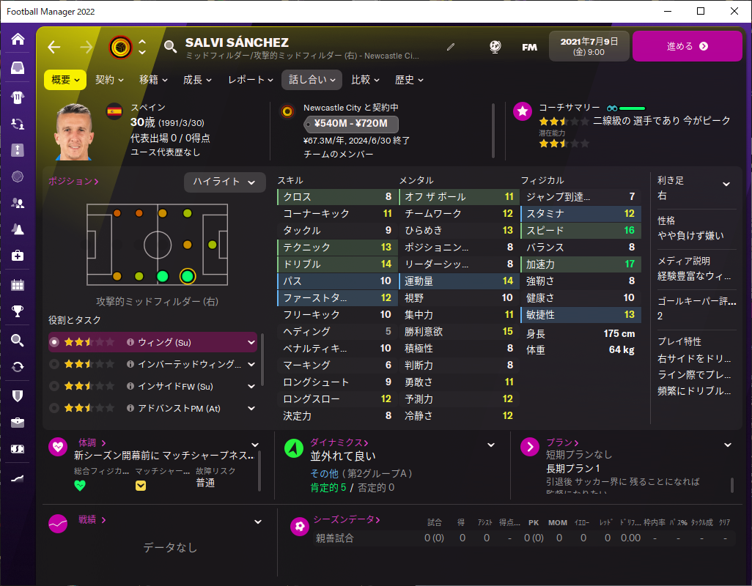
Task: Open the Inbox tray sidebar icon
Action: 18,68
